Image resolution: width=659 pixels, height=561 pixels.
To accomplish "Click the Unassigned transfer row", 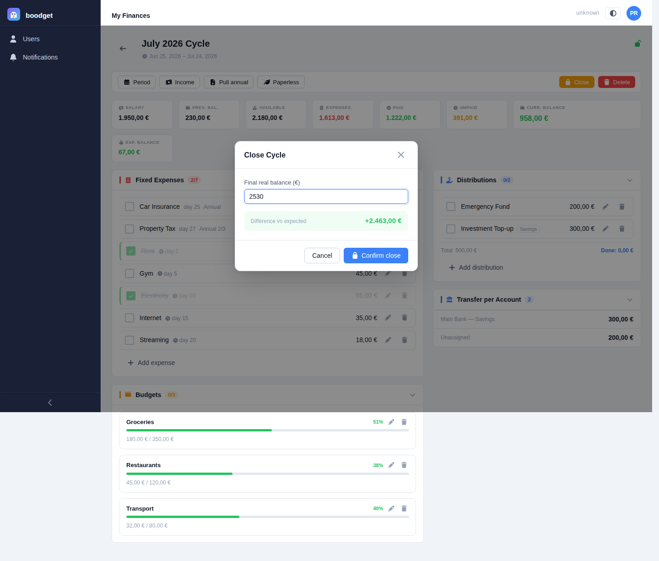I will [x=537, y=338].
